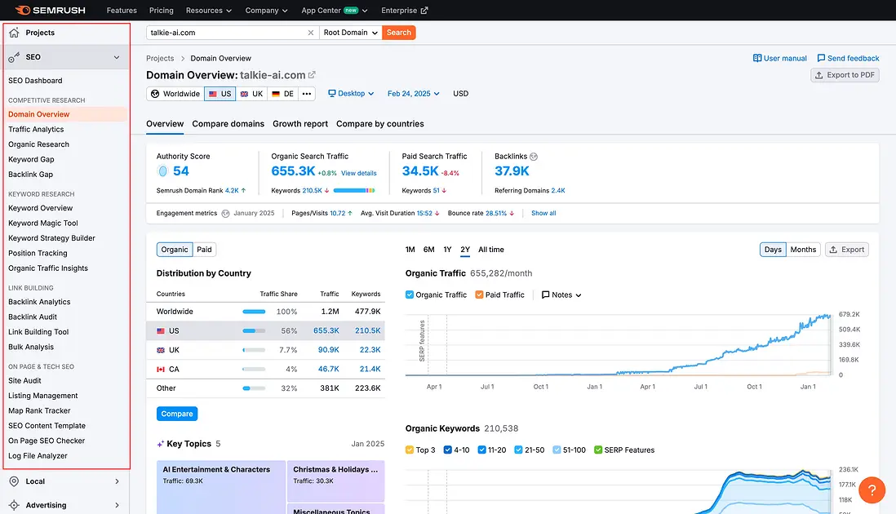
Task: Click the orange help question mark button
Action: tap(872, 490)
